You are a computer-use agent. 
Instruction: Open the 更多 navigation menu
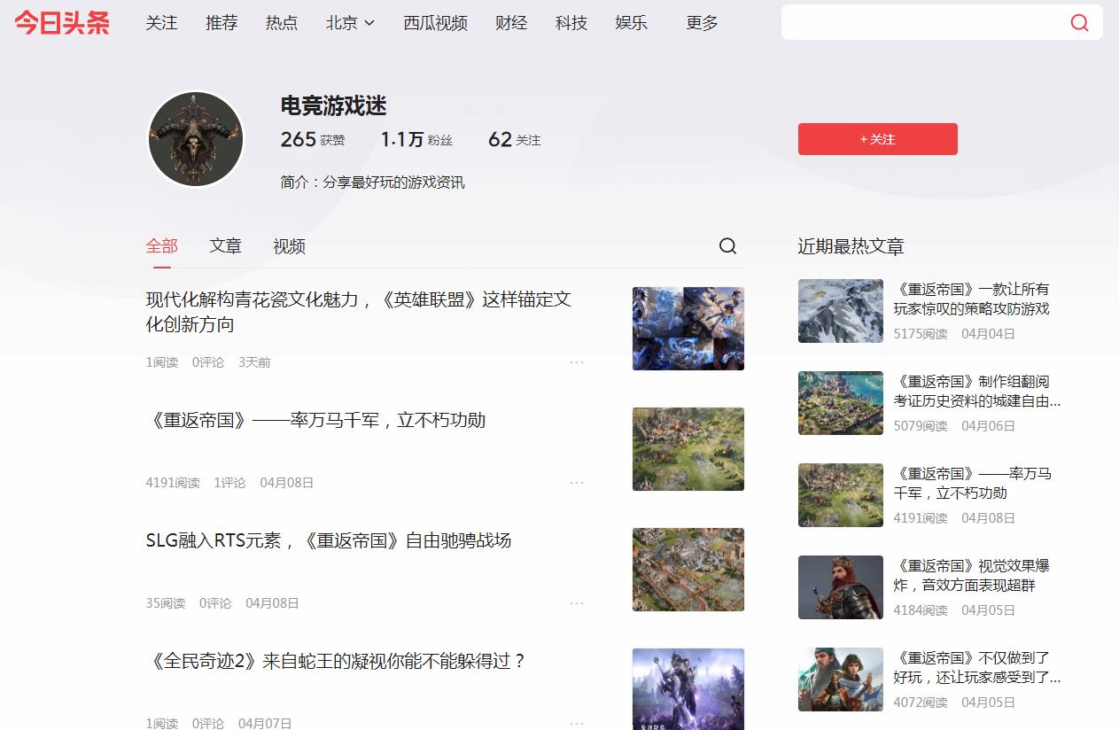(x=702, y=23)
